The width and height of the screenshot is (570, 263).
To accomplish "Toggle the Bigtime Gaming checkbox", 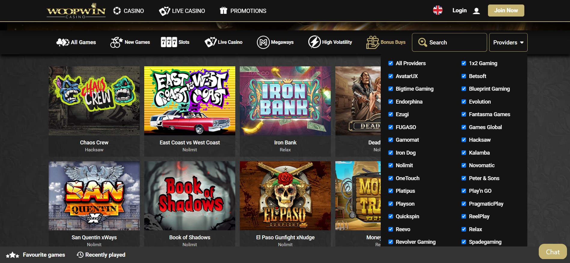I will tap(391, 89).
